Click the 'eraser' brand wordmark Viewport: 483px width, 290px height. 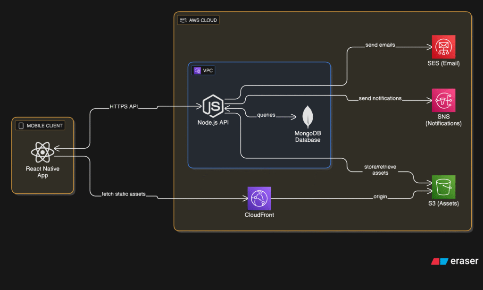coord(465,261)
